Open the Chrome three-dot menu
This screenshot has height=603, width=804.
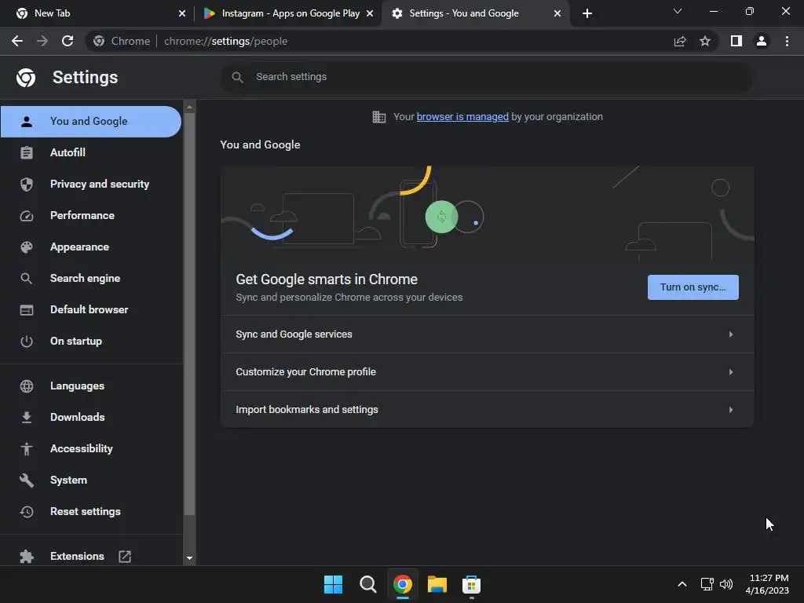point(787,41)
